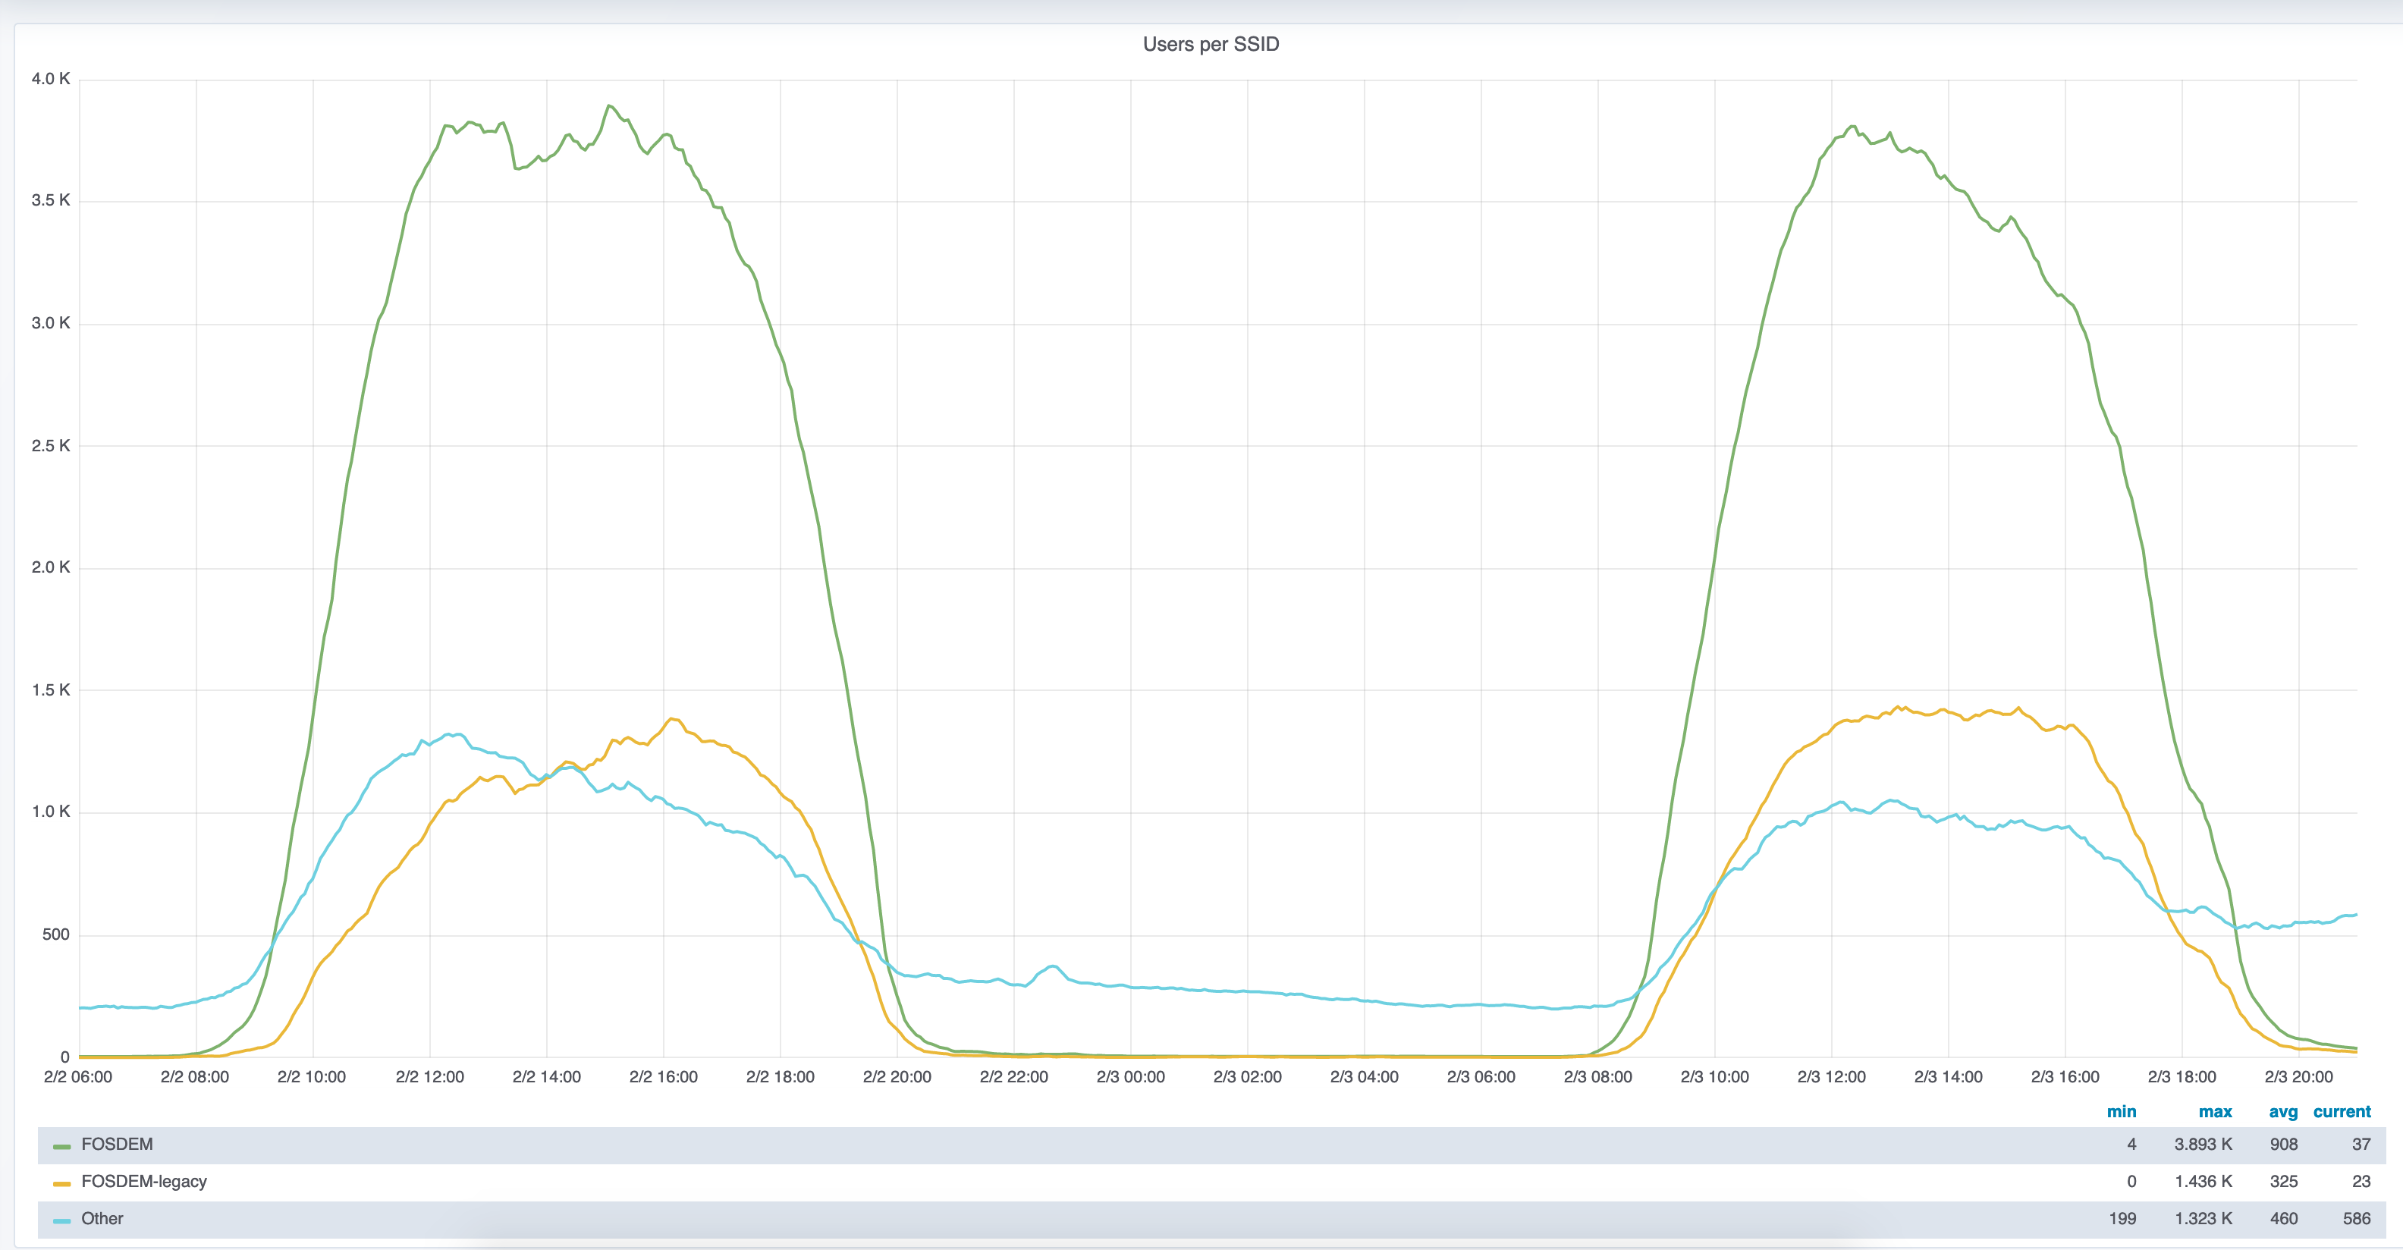Click the green FOSDEM legend color swatch
The width and height of the screenshot is (2403, 1250).
(61, 1145)
